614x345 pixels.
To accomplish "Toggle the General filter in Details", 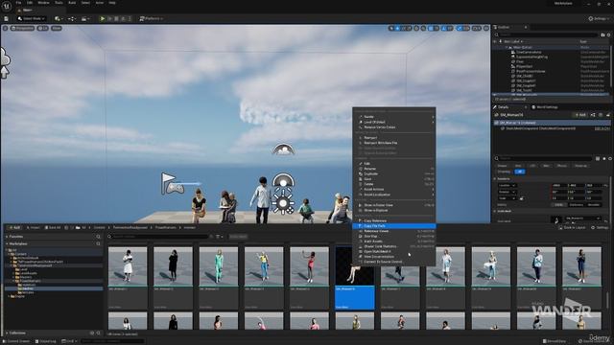I will pos(502,166).
